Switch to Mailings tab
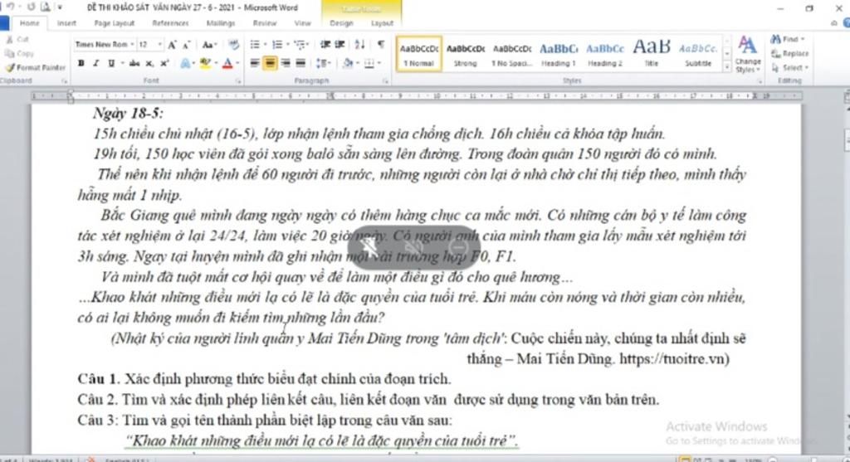 221,23
